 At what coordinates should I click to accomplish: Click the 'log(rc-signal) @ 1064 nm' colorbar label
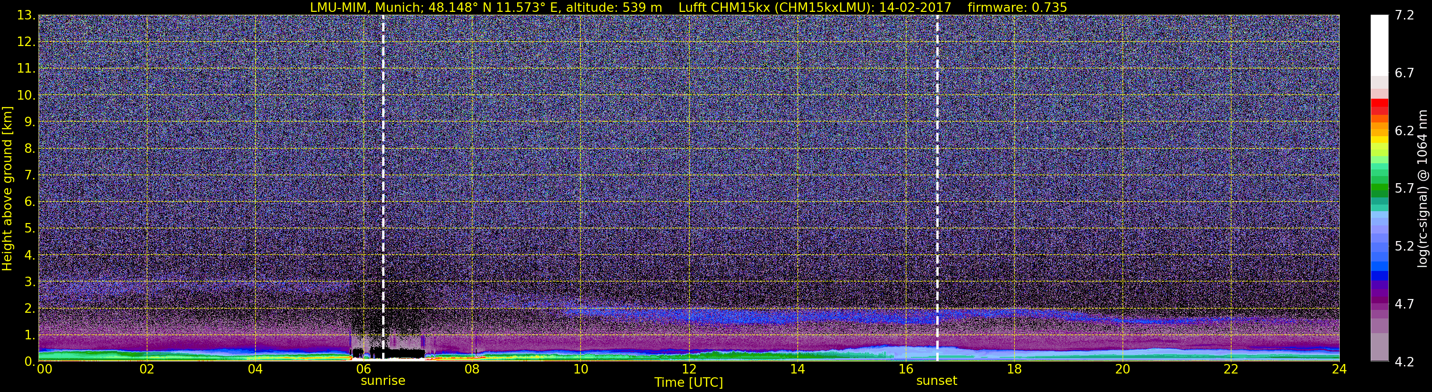click(1422, 188)
